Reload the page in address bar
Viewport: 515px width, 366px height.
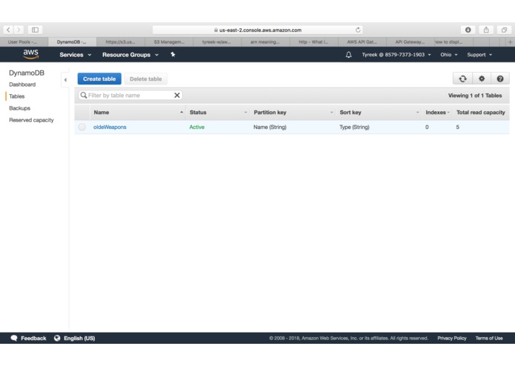point(358,30)
